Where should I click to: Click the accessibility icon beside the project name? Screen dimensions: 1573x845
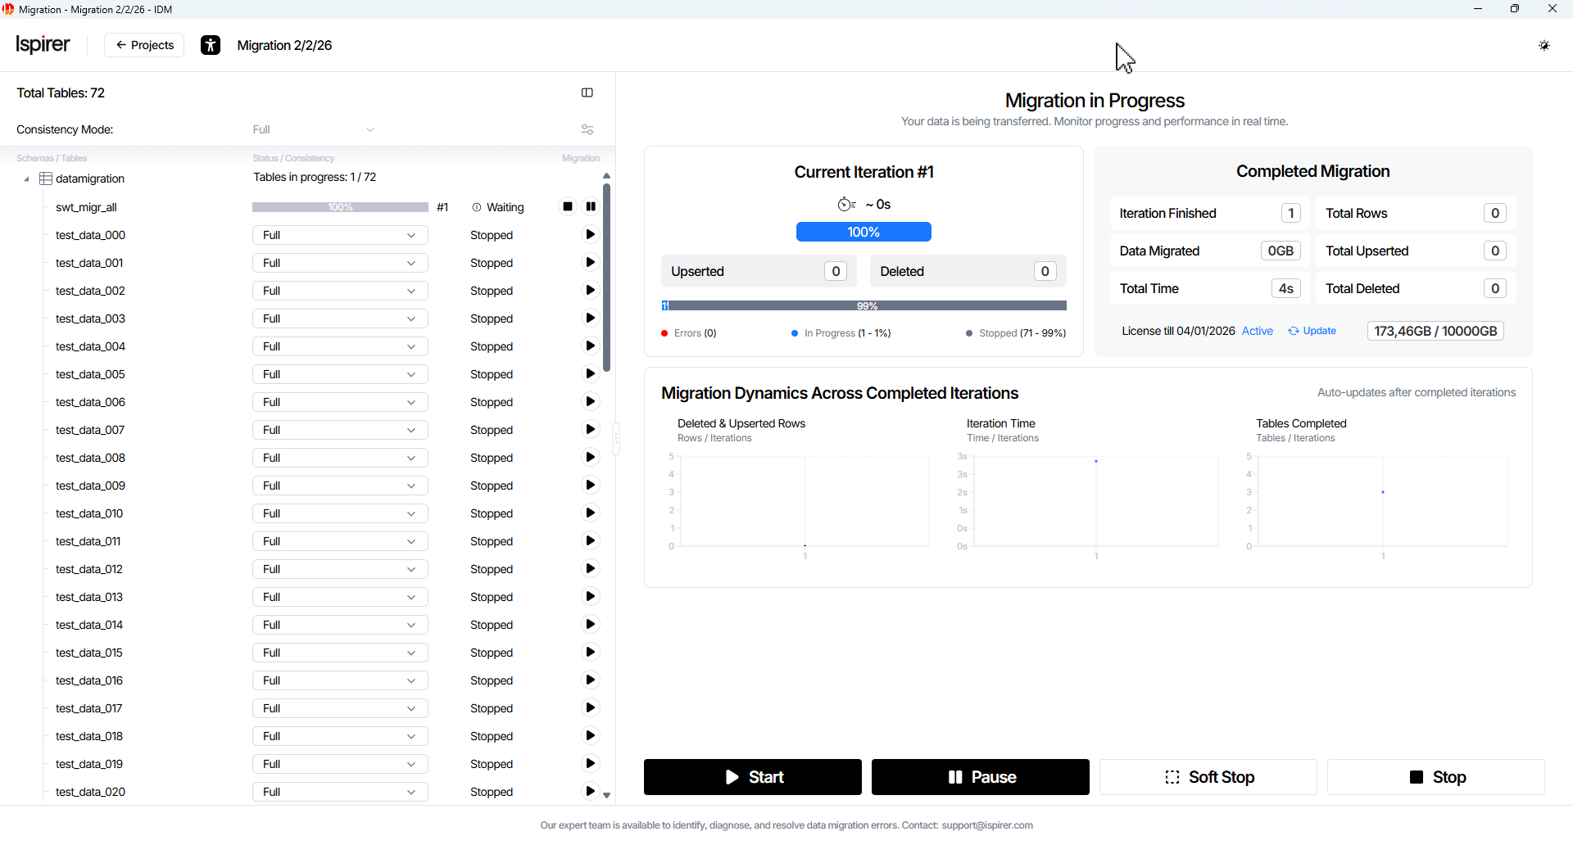(211, 46)
